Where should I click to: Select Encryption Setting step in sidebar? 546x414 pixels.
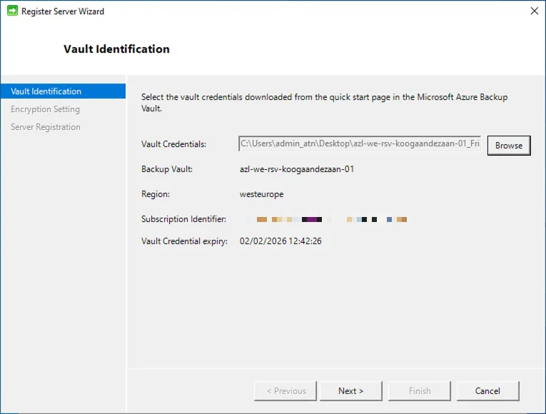click(45, 109)
